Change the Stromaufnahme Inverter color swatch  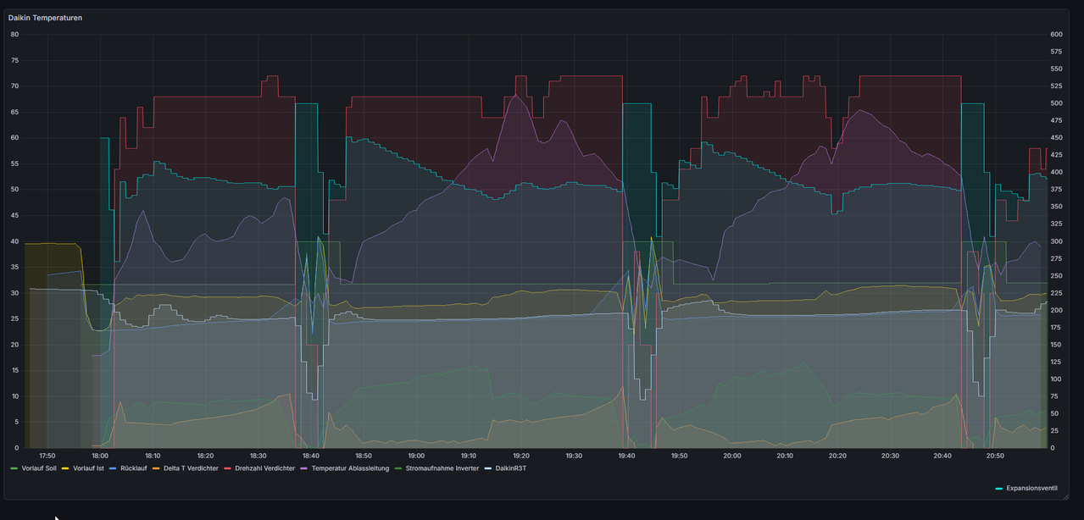click(398, 468)
